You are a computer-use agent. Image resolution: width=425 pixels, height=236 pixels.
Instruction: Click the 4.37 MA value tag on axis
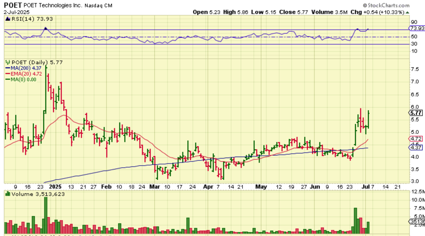(x=416, y=148)
